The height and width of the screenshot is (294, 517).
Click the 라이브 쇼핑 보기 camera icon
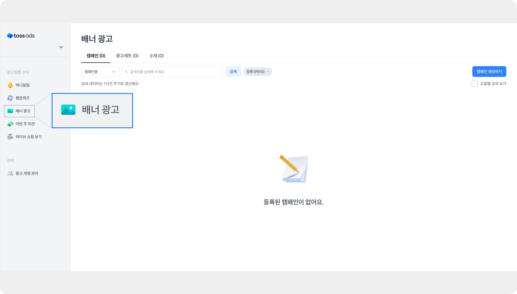(x=10, y=137)
